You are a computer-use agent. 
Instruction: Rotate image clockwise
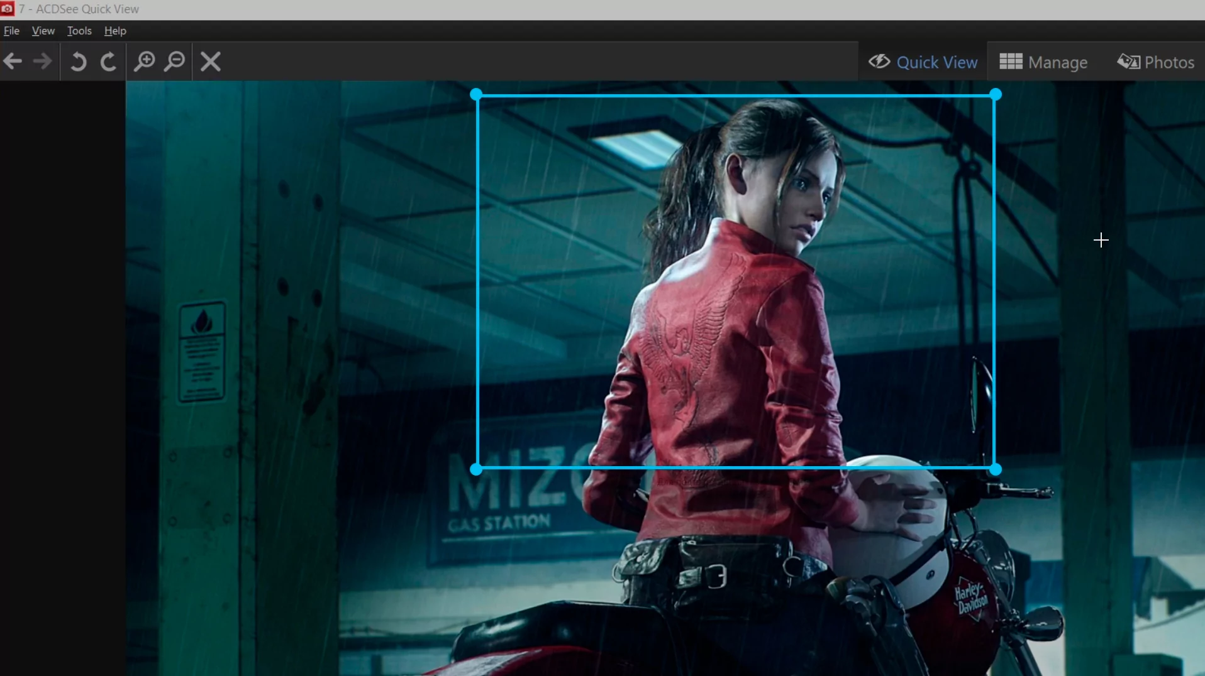coord(108,62)
